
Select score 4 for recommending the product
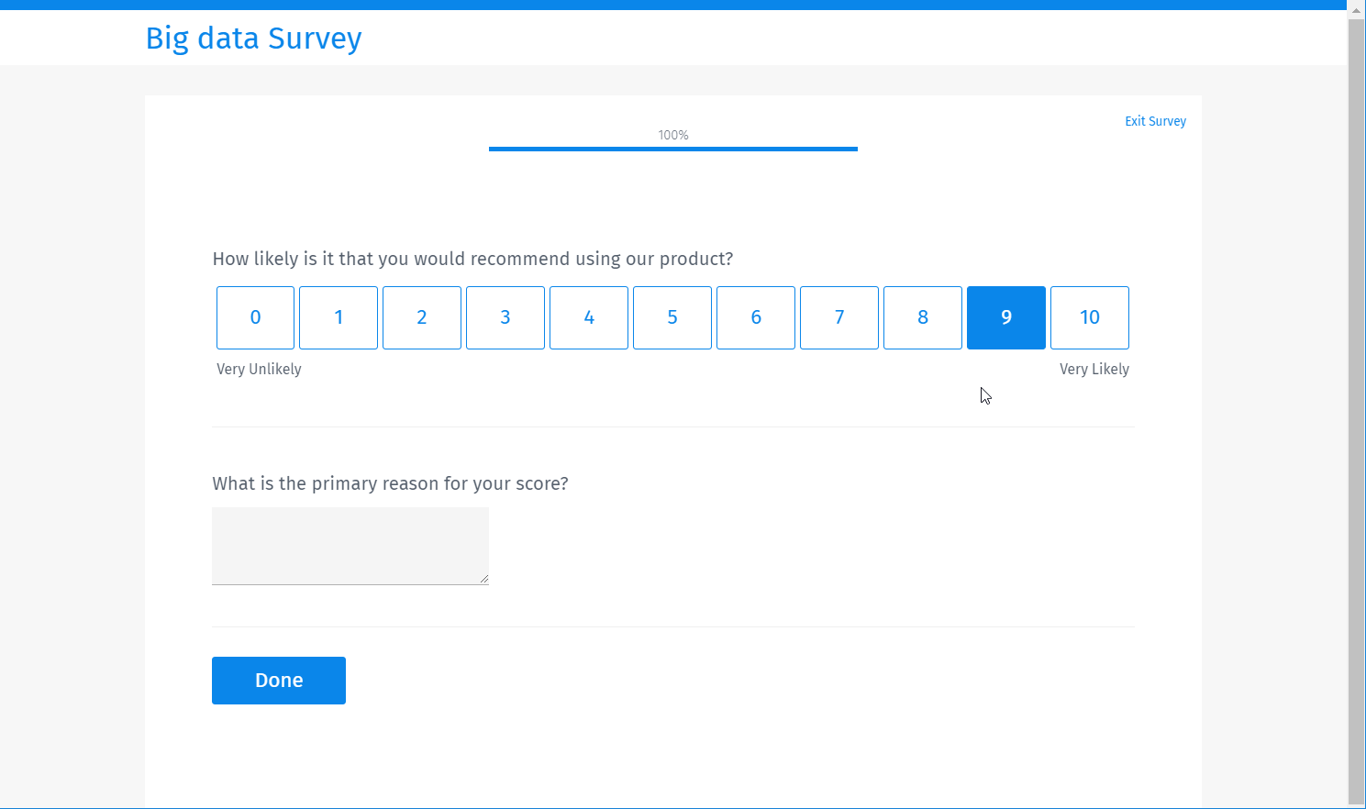click(x=589, y=317)
